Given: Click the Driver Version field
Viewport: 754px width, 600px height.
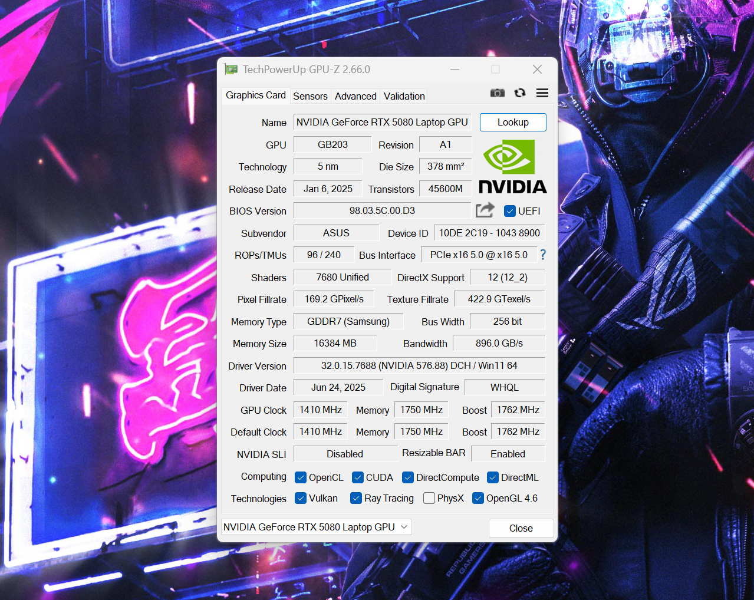Looking at the screenshot, I should [419, 365].
